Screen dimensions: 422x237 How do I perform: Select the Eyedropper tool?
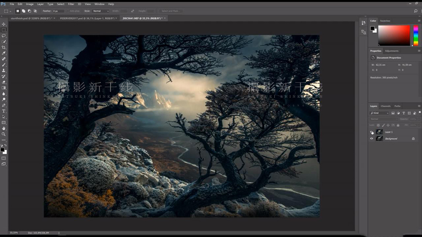(4, 53)
